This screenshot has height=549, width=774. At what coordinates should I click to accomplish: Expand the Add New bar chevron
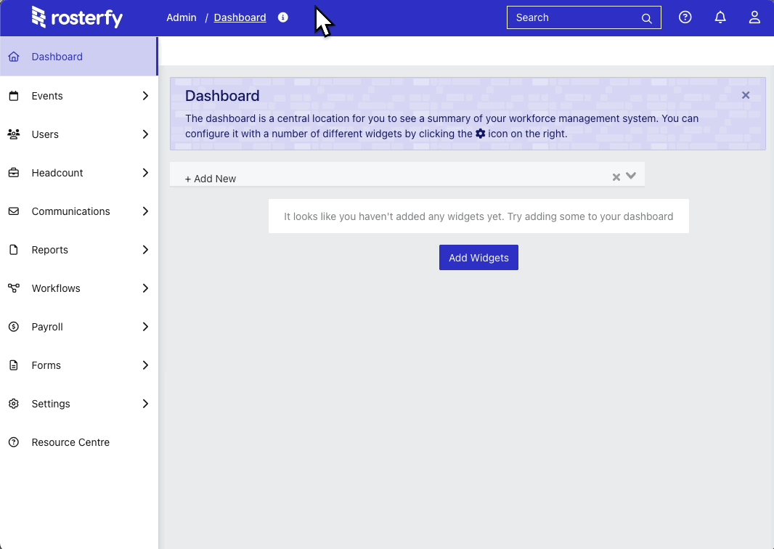coord(631,176)
